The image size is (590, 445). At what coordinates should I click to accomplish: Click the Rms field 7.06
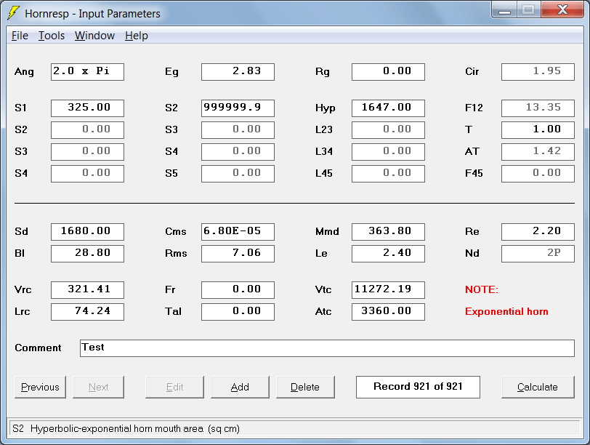point(238,253)
